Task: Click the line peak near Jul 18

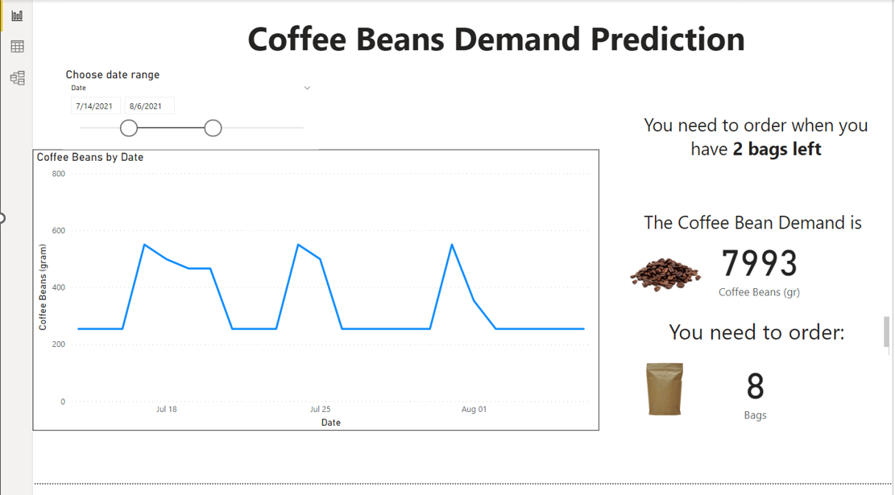Action: pyautogui.click(x=145, y=243)
